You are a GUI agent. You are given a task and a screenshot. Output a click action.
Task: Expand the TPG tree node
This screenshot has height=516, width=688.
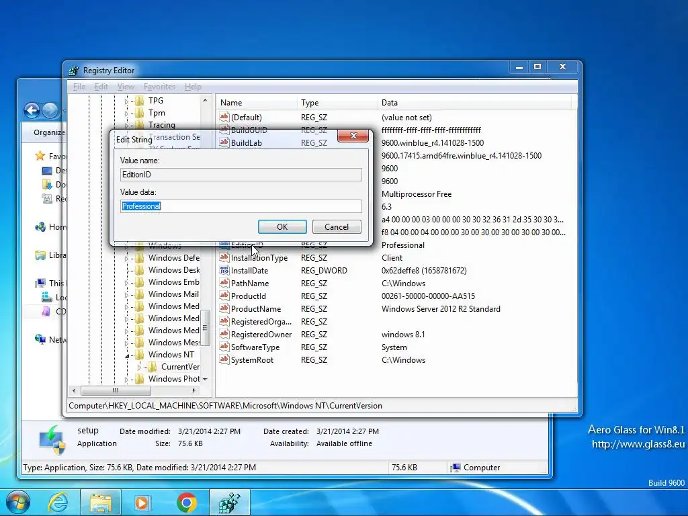pos(126,101)
